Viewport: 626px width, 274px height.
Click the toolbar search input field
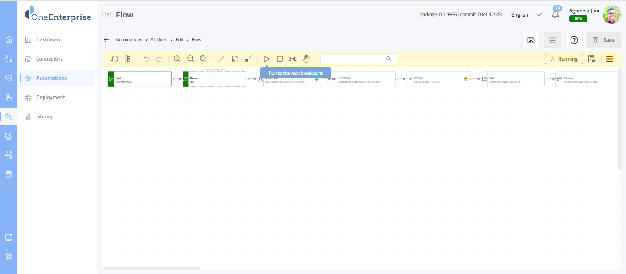353,59
